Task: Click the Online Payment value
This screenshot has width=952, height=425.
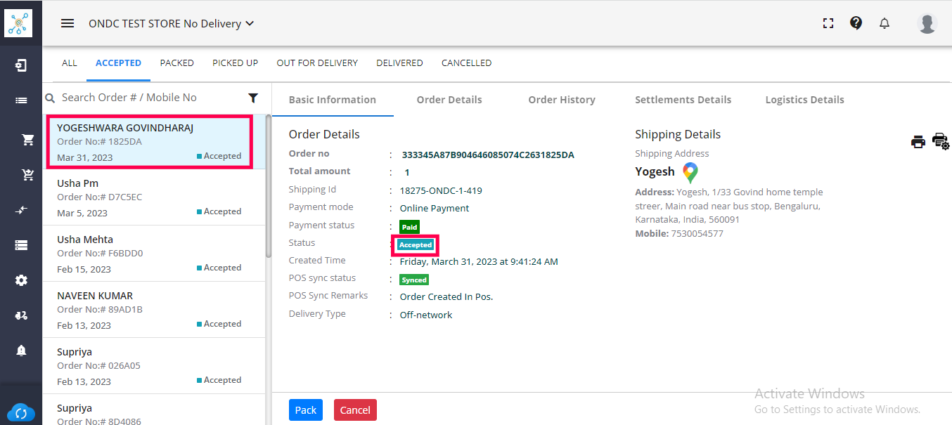Action: (x=435, y=208)
